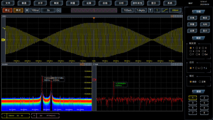Screen dimensions: 213x120
Task: Open the 200mV trigger level field
Action: coord(175,10)
